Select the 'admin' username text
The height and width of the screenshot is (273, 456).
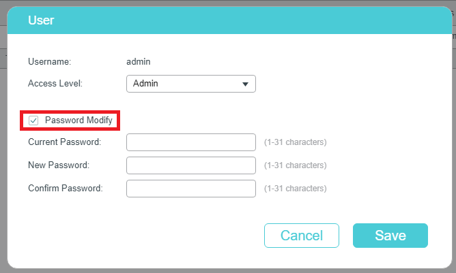pos(139,61)
